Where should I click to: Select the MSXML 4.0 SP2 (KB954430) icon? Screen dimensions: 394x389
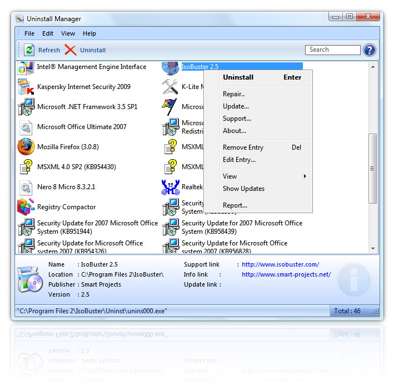26,167
